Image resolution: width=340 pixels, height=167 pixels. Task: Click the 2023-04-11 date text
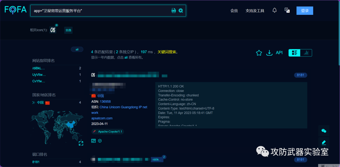(x=99, y=124)
